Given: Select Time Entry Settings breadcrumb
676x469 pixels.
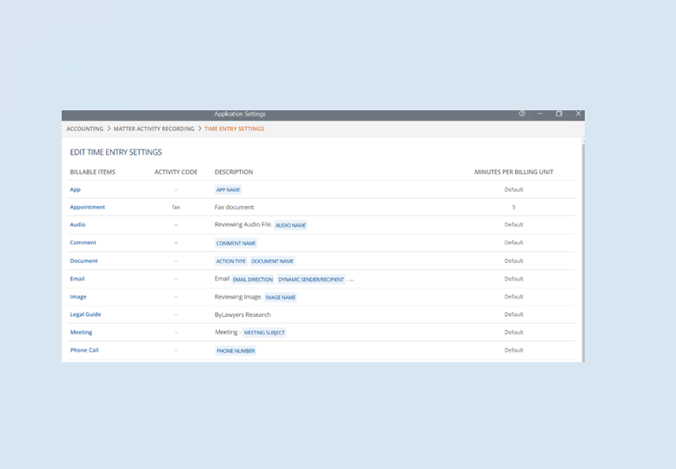Looking at the screenshot, I should 234,129.
